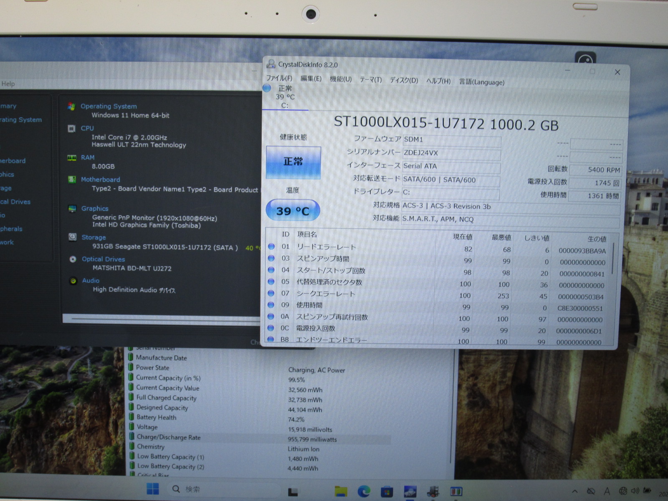Click the RAM module icon in summary
Image resolution: width=668 pixels, height=501 pixels.
72,158
